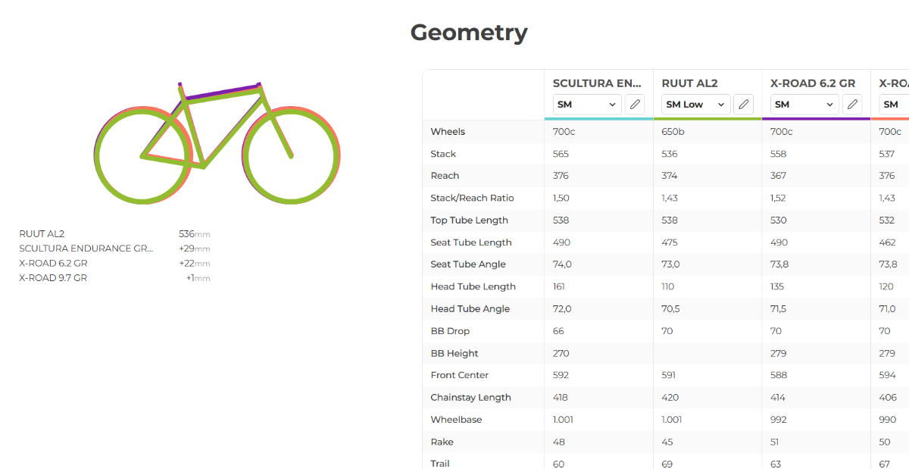Select X-ROAD 9.7 GR in the legend list
This screenshot has width=909, height=469.
[x=53, y=278]
